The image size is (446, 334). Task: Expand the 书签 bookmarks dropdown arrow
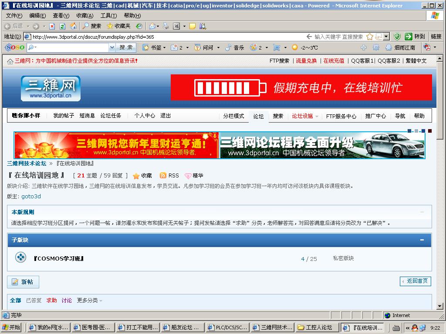pos(164,48)
